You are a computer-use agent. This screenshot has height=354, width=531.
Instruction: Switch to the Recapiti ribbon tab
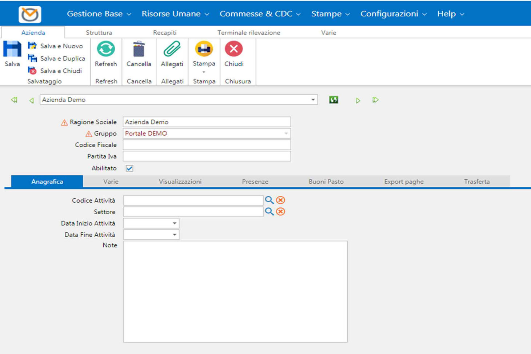pos(165,32)
